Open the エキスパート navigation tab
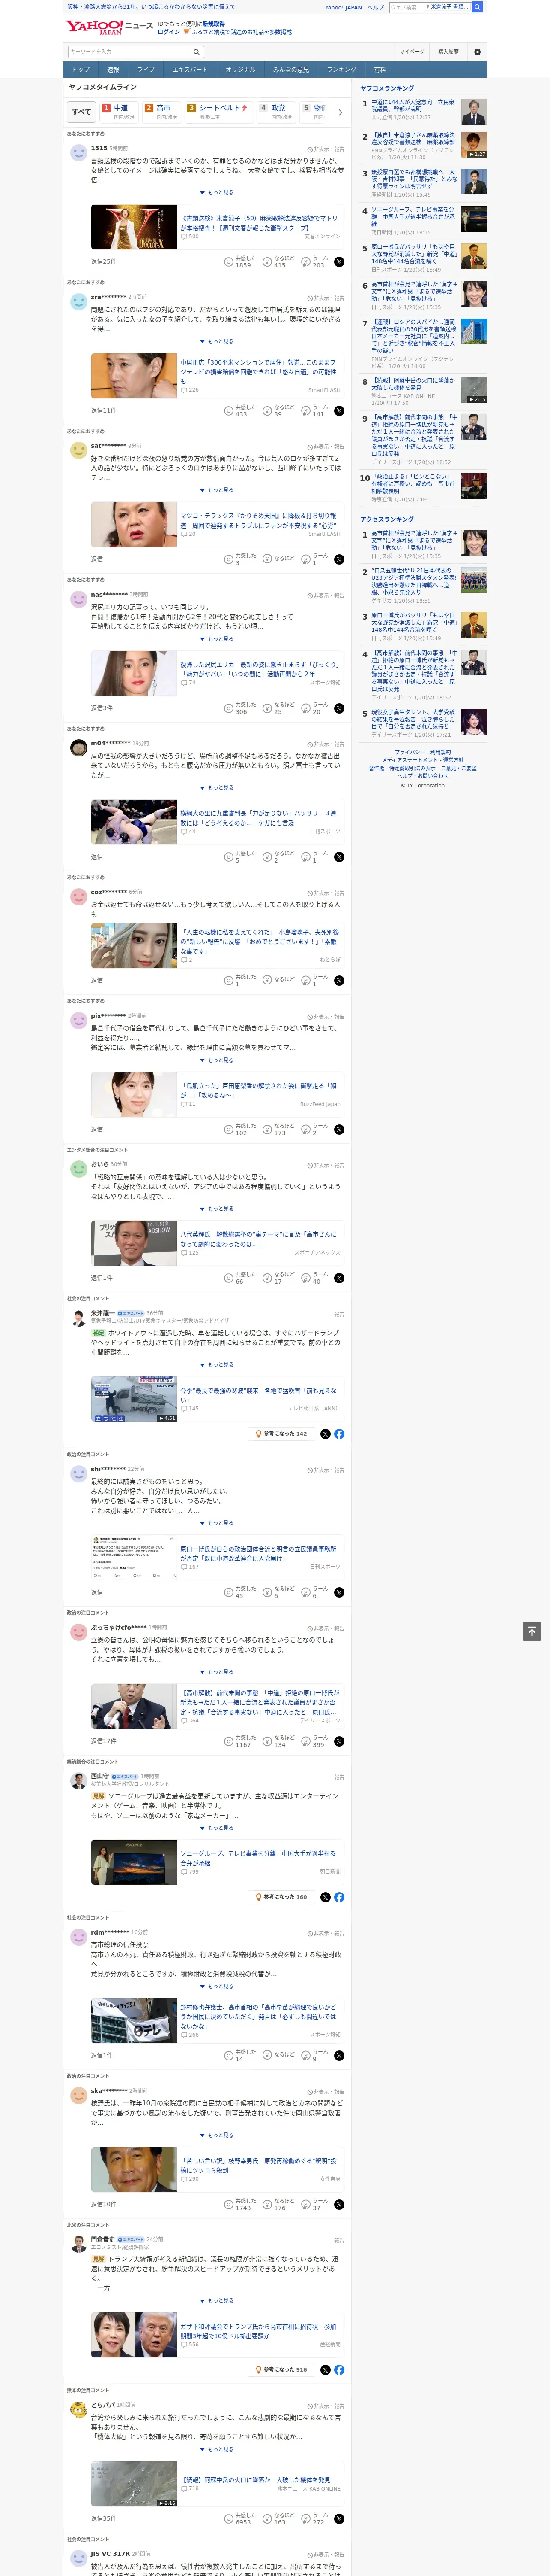 tap(190, 70)
